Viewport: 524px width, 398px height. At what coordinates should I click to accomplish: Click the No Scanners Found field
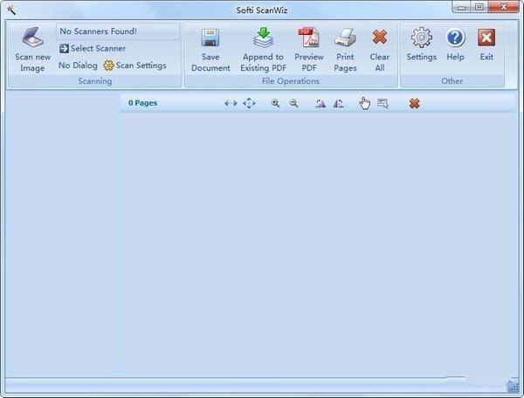[x=119, y=31]
